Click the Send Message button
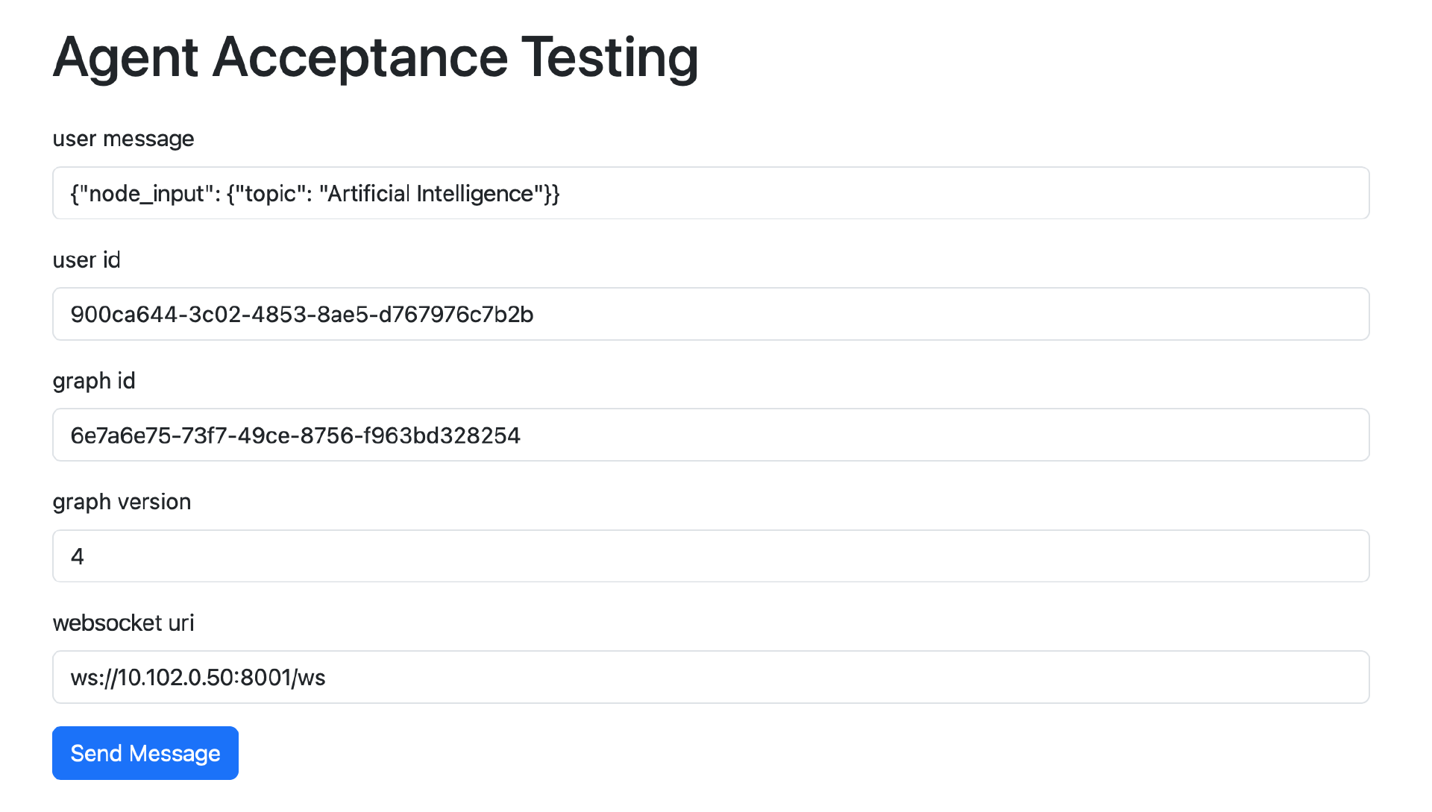 pos(145,753)
